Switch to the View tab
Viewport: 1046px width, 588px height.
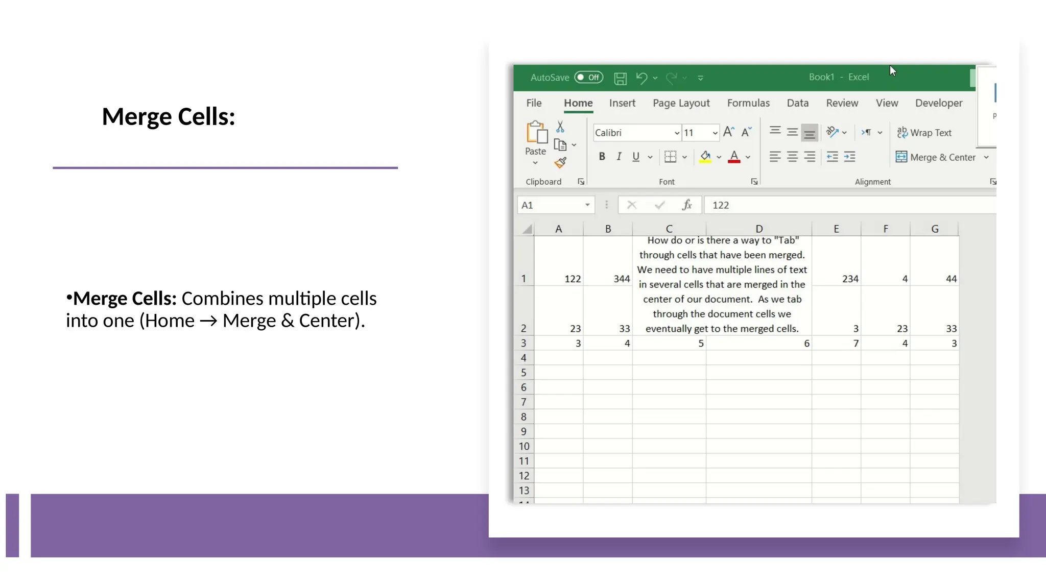(887, 103)
